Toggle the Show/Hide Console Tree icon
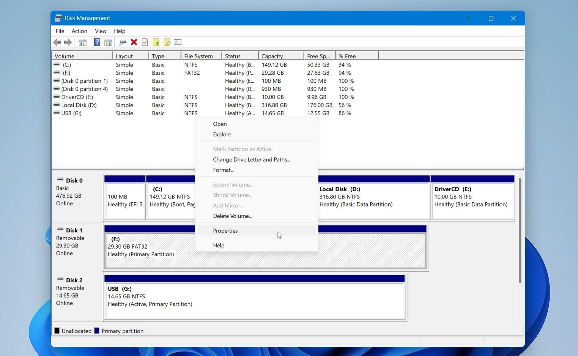The image size is (578, 356). pos(82,42)
